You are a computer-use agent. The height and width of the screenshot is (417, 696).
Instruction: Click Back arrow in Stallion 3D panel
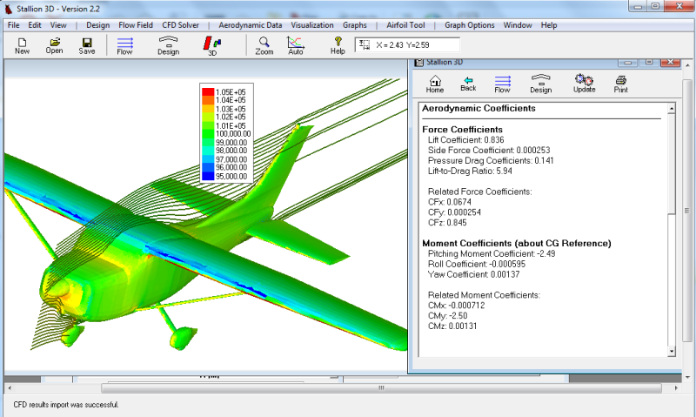tap(468, 84)
